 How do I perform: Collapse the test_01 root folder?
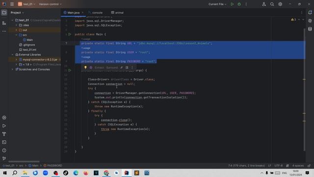point(13,20)
